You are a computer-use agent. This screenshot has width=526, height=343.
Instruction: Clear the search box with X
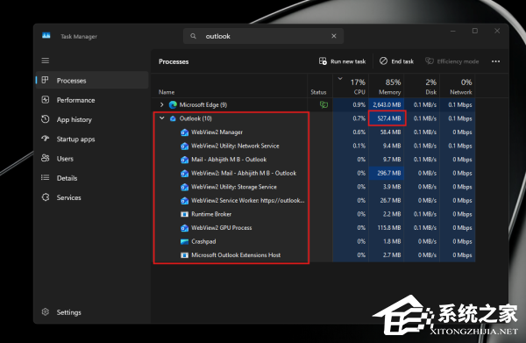pyautogui.click(x=334, y=36)
